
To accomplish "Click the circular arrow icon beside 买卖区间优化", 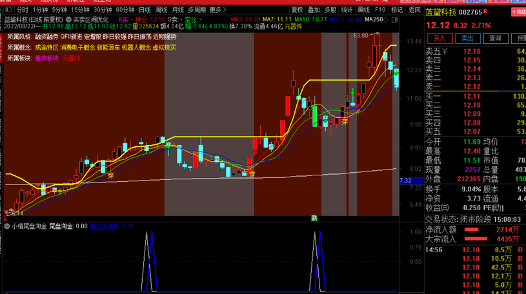I will (66, 19).
